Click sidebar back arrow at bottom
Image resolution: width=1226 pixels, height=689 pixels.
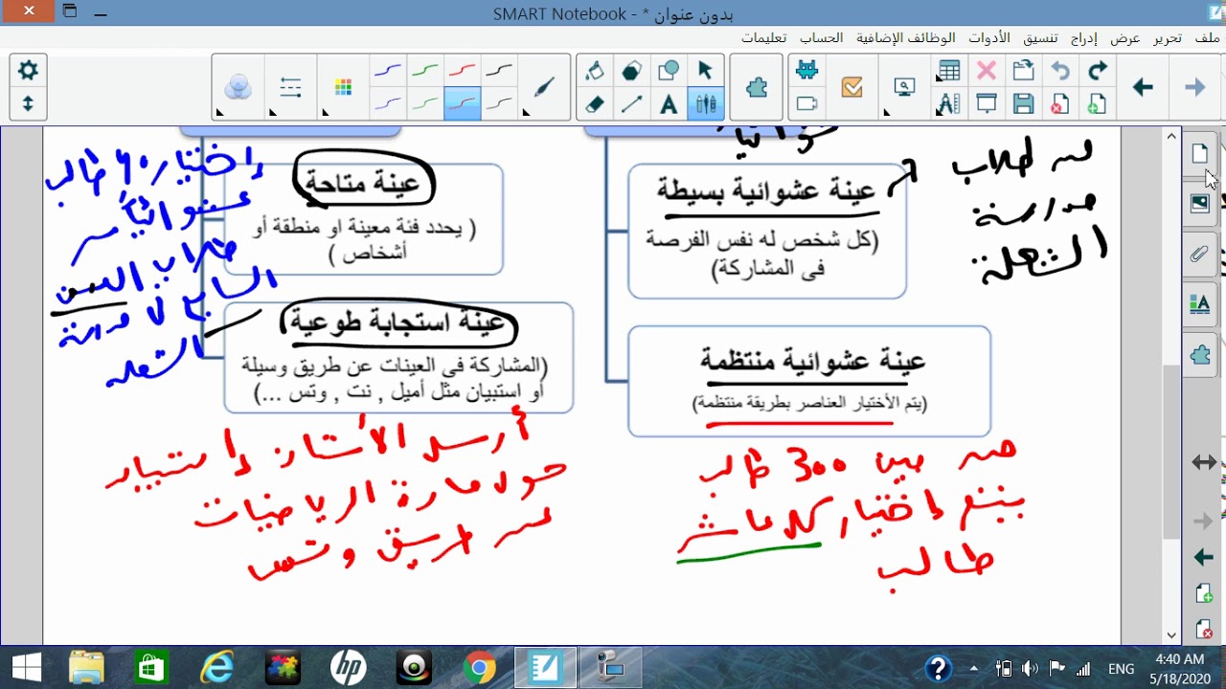1204,557
